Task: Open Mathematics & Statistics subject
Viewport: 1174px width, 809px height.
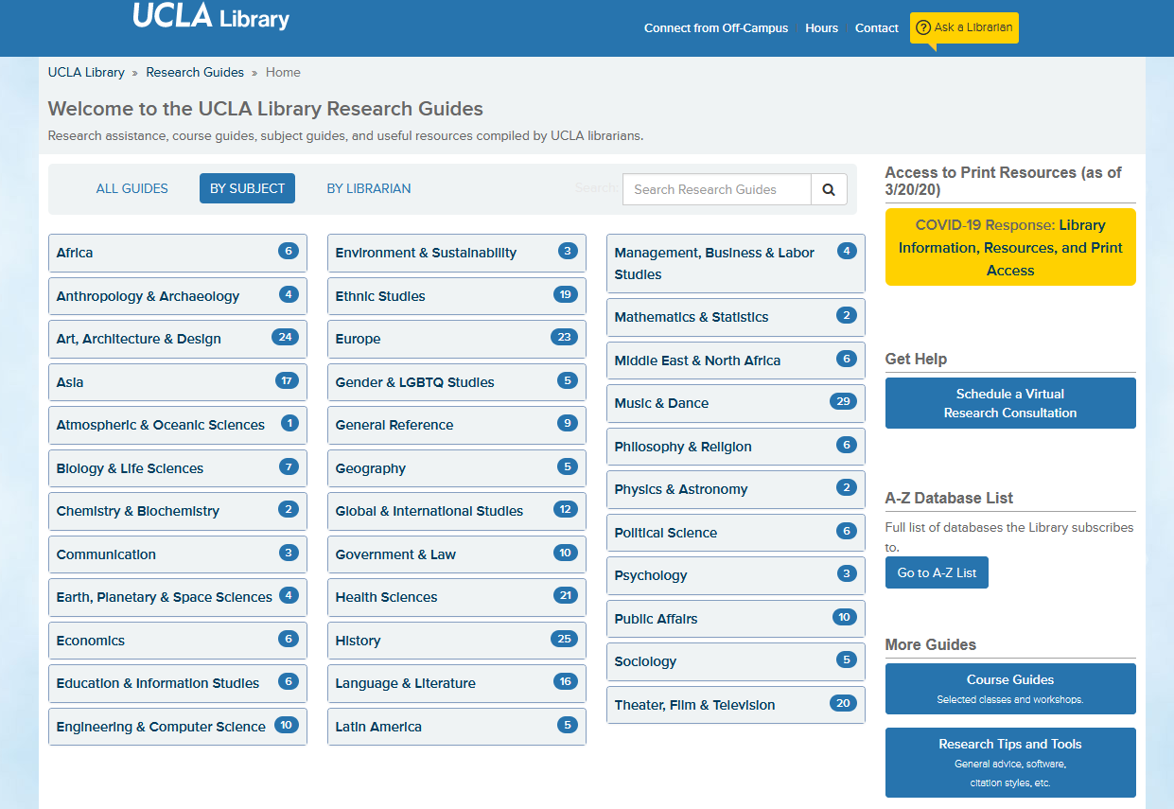Action: [x=736, y=317]
